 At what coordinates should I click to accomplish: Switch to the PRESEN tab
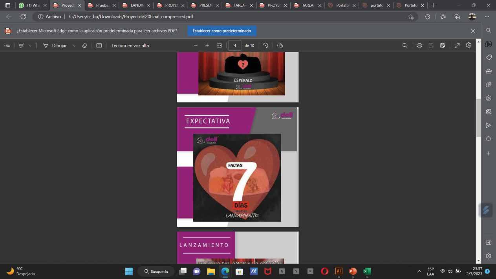tap(205, 5)
